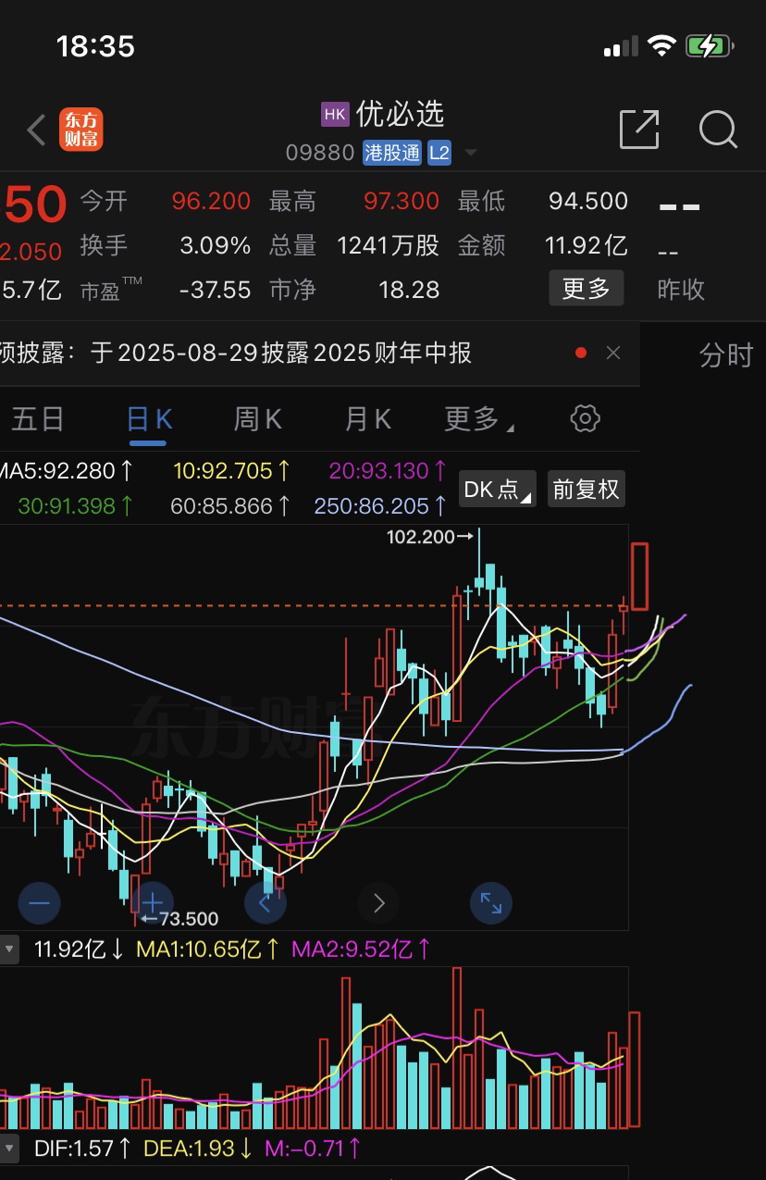Tap the 今开 96.200 value
The height and width of the screenshot is (1180, 766).
pos(211,201)
